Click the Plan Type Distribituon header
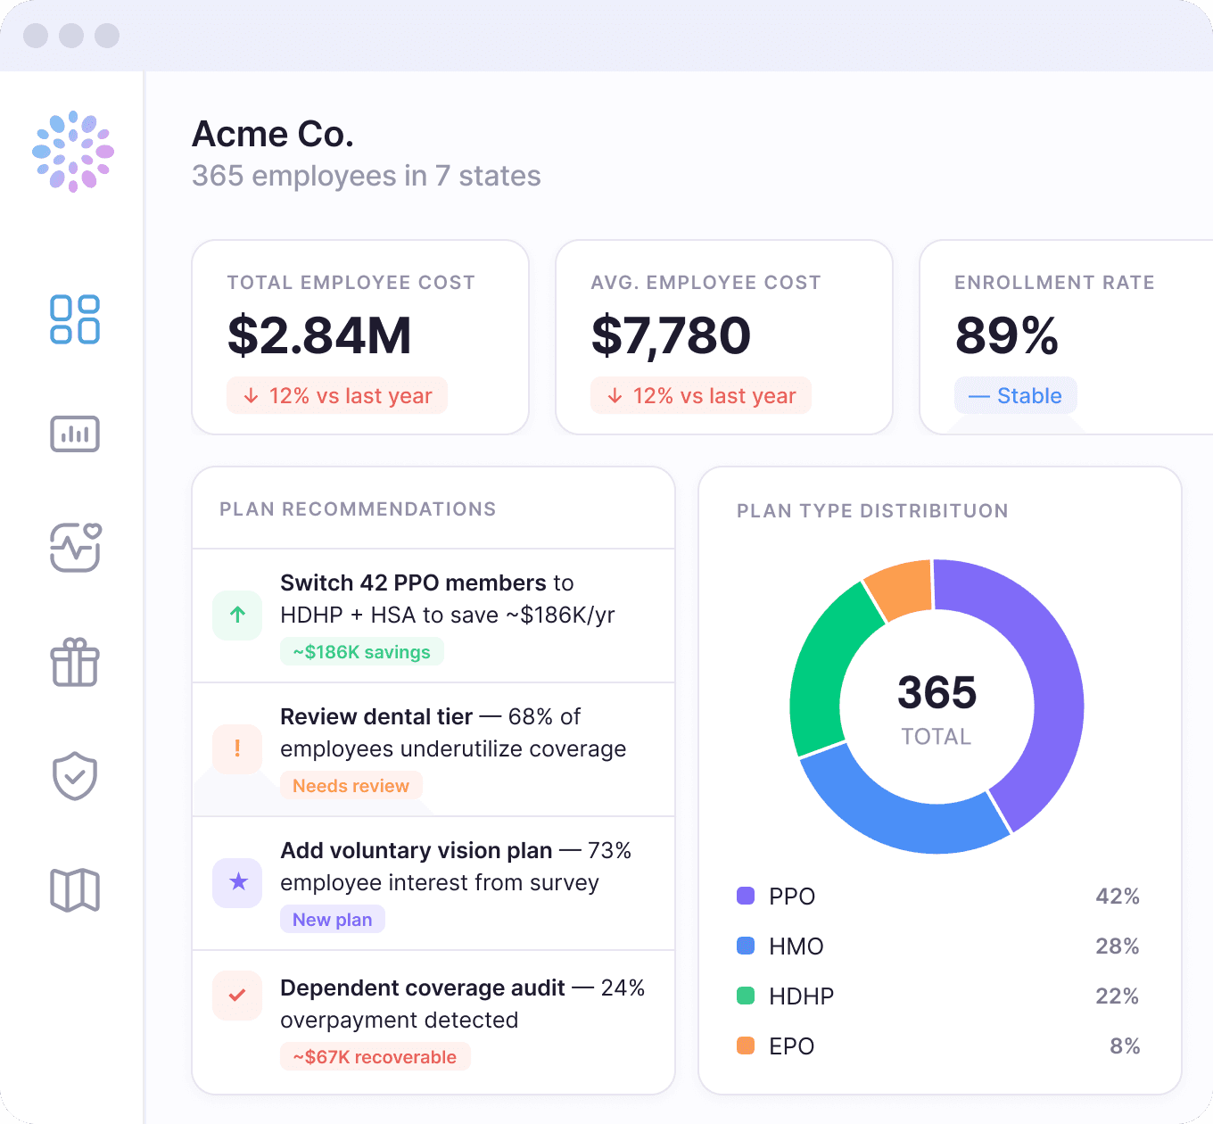The image size is (1213, 1124). (872, 511)
